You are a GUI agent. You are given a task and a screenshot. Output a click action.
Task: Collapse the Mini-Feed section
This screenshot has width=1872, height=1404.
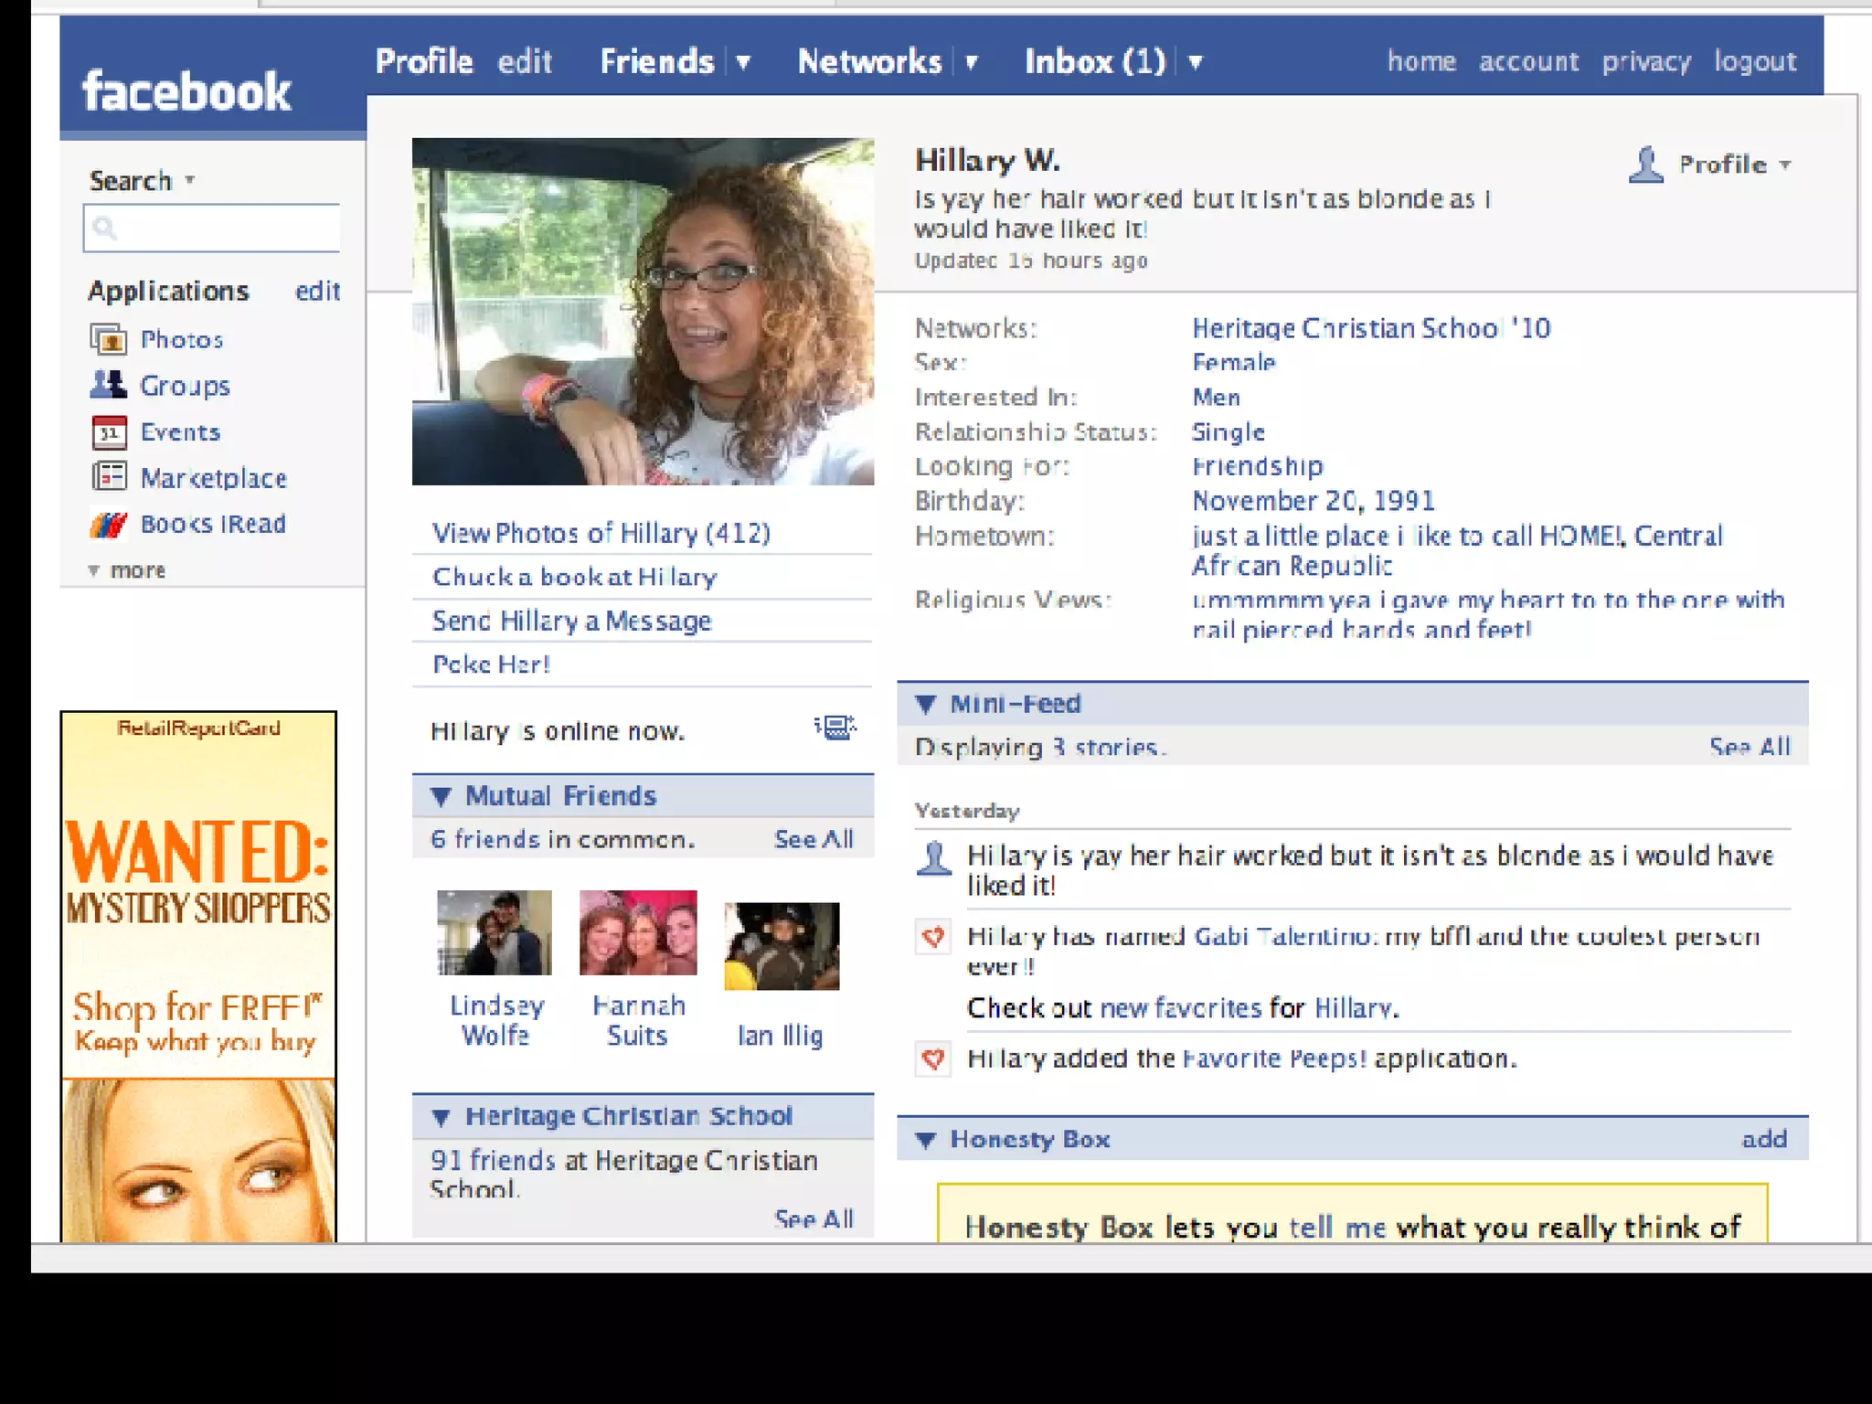pos(926,704)
